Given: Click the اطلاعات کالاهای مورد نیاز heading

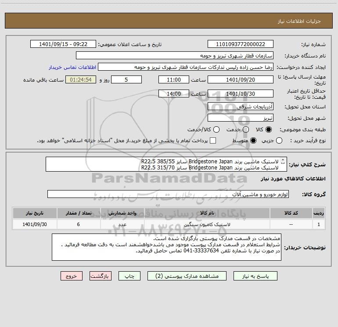Looking at the screenshot, I should pos(293,179).
